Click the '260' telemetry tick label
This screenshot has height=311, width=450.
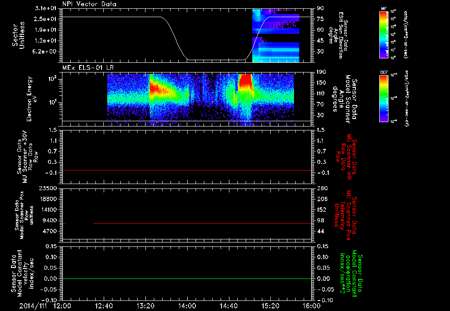coord(322,188)
